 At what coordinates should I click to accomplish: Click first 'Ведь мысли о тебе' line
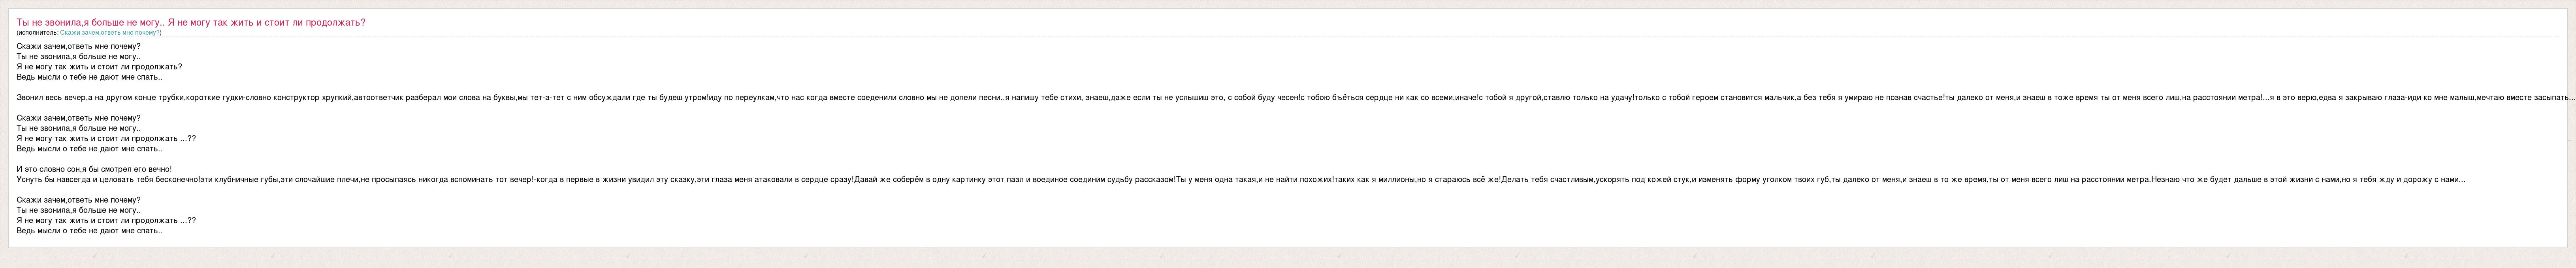(90, 77)
